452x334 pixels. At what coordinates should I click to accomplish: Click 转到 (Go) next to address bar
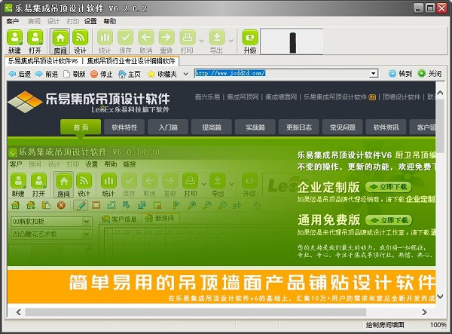pyautogui.click(x=400, y=74)
